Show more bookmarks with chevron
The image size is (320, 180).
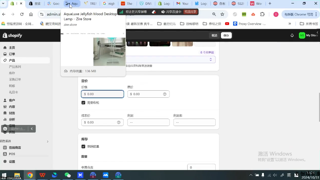(x=290, y=24)
